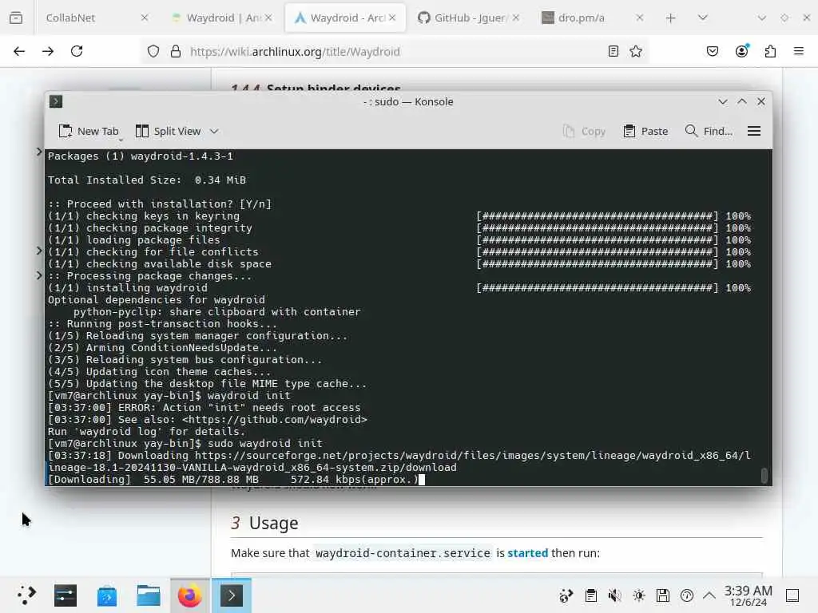
Task: Close the dro.pm/a tab
Action: 640,18
